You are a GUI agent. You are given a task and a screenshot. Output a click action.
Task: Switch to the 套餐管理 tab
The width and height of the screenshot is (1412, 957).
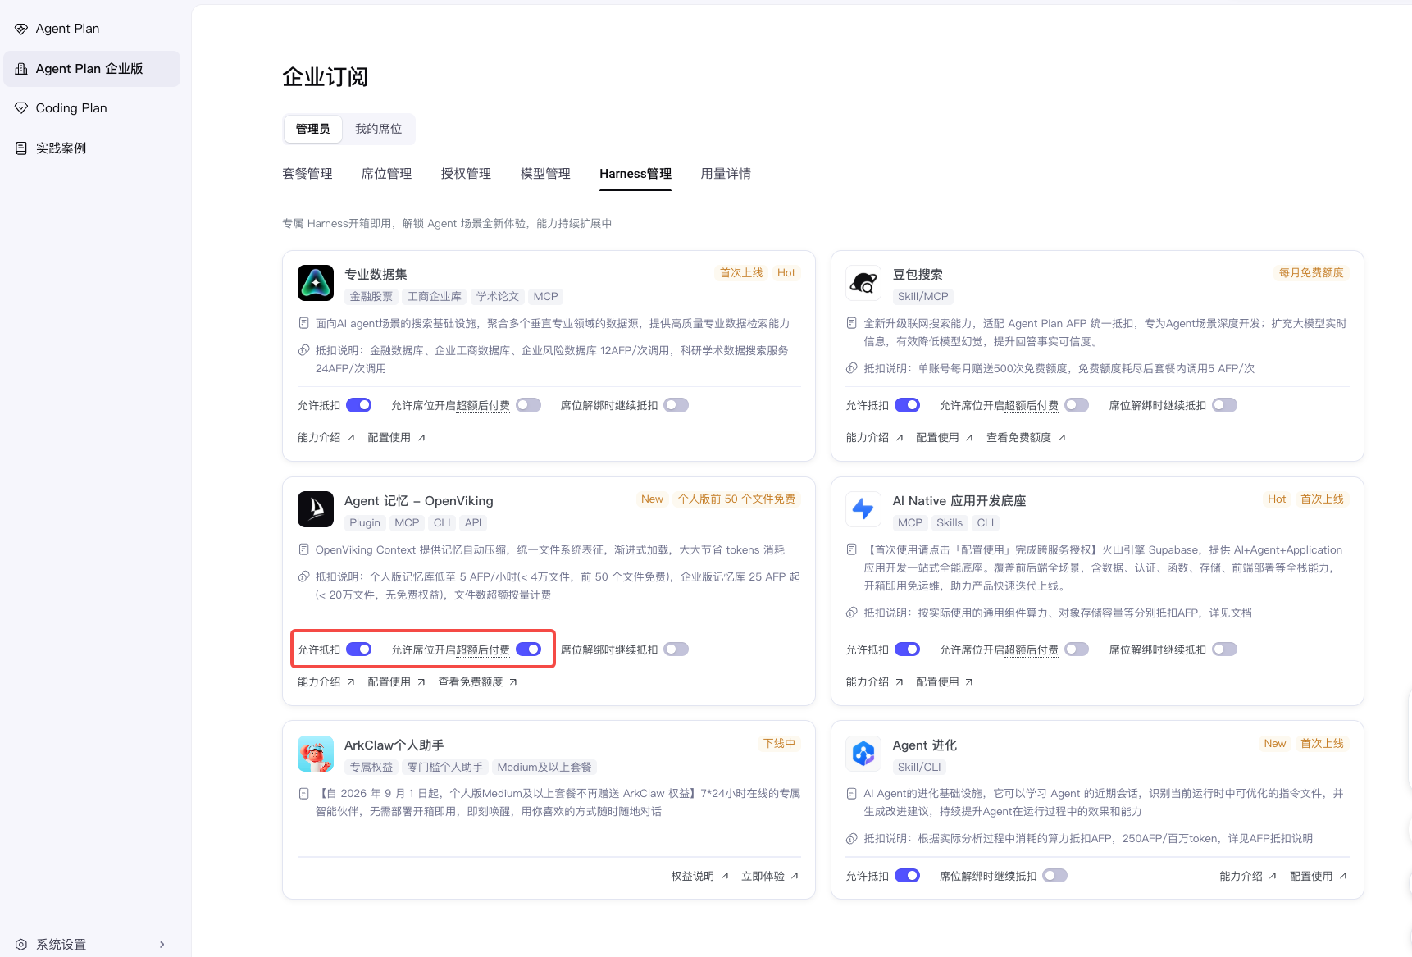[x=307, y=174]
